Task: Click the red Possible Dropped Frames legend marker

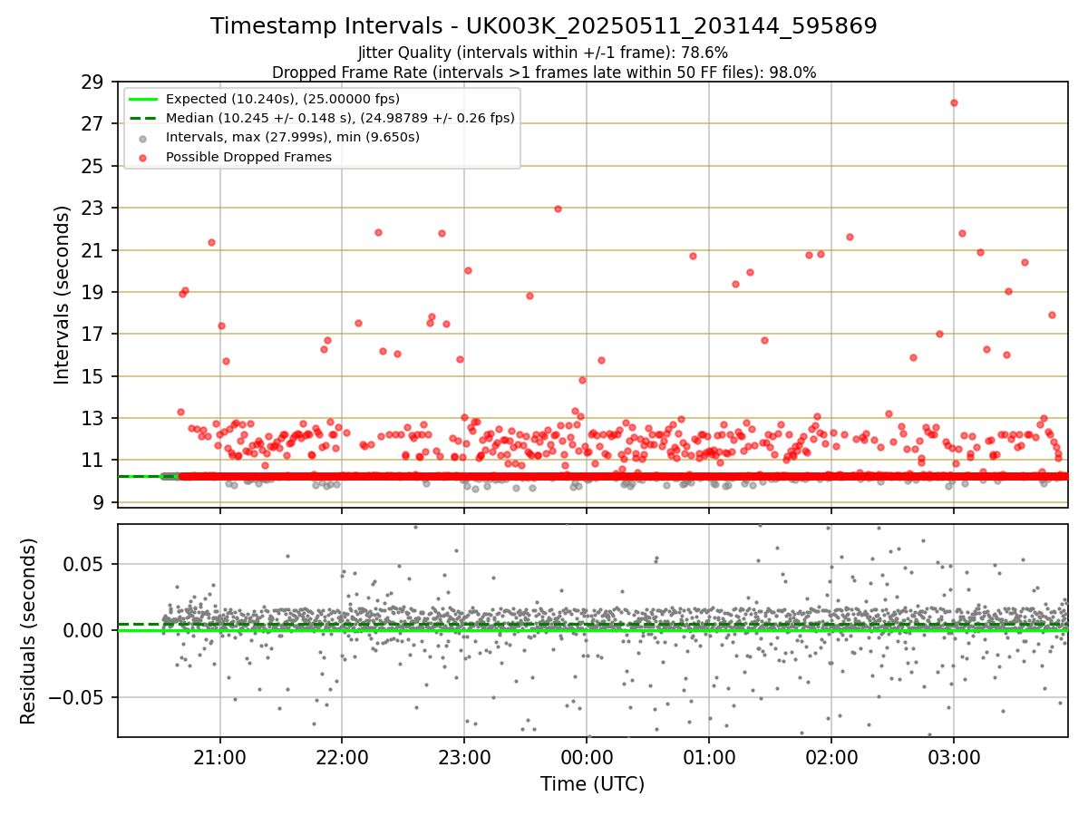Action: coord(143,157)
